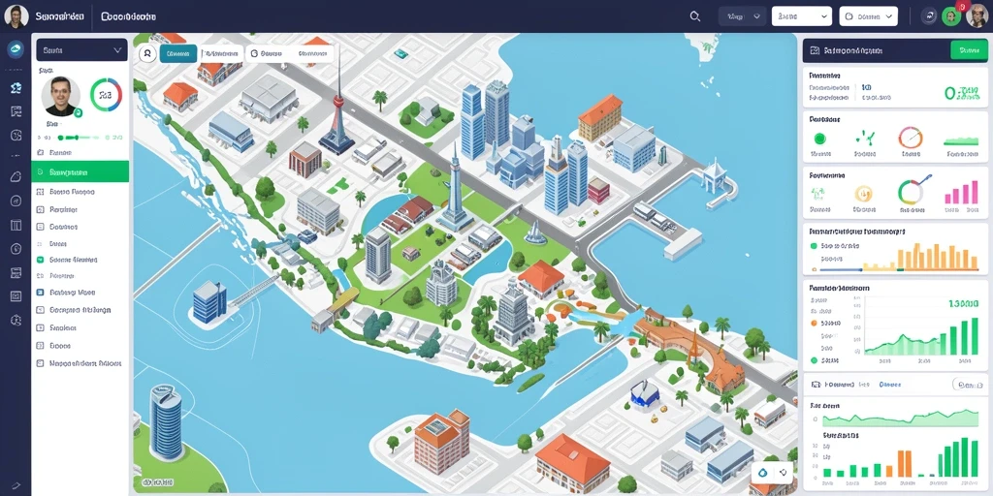The image size is (993, 496).
Task: Click the donut chart with blue needle
Action: [913, 190]
